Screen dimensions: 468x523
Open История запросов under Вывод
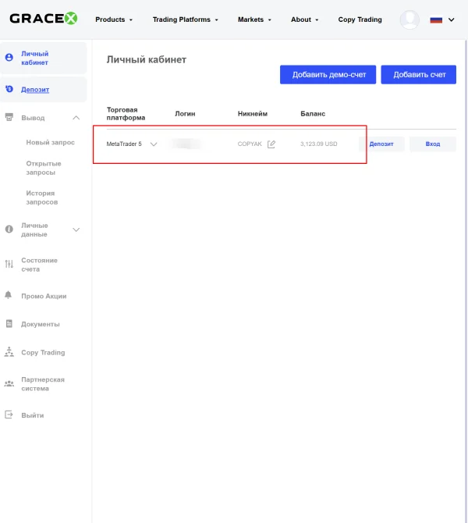click(42, 197)
